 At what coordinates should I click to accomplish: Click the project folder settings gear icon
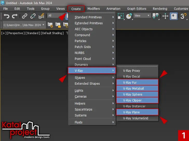tap(50, 25)
